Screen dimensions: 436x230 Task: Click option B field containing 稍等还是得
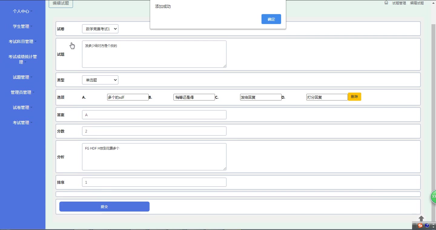pos(194,97)
